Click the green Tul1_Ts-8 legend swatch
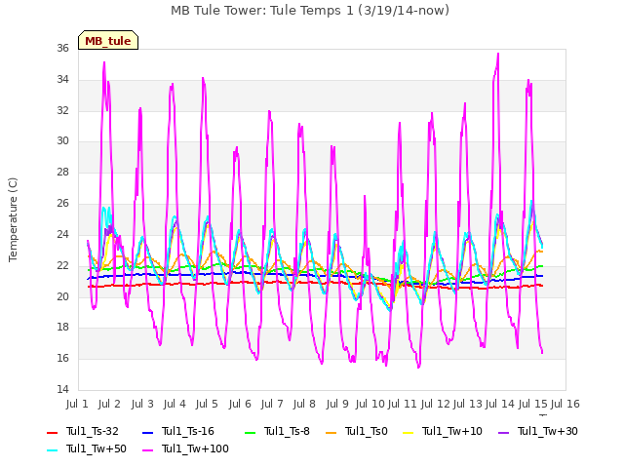Viewport: 624px width, 468px height. (250, 433)
